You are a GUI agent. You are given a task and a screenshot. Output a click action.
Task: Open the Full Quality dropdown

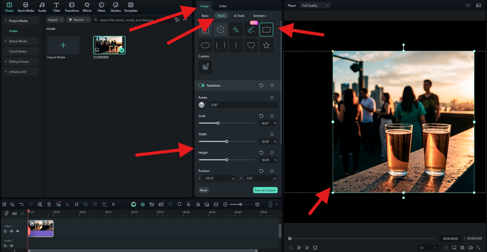click(x=315, y=6)
